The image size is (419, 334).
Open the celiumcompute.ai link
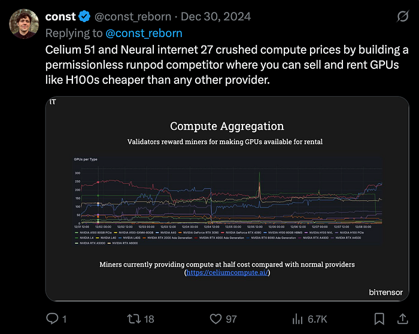227,272
